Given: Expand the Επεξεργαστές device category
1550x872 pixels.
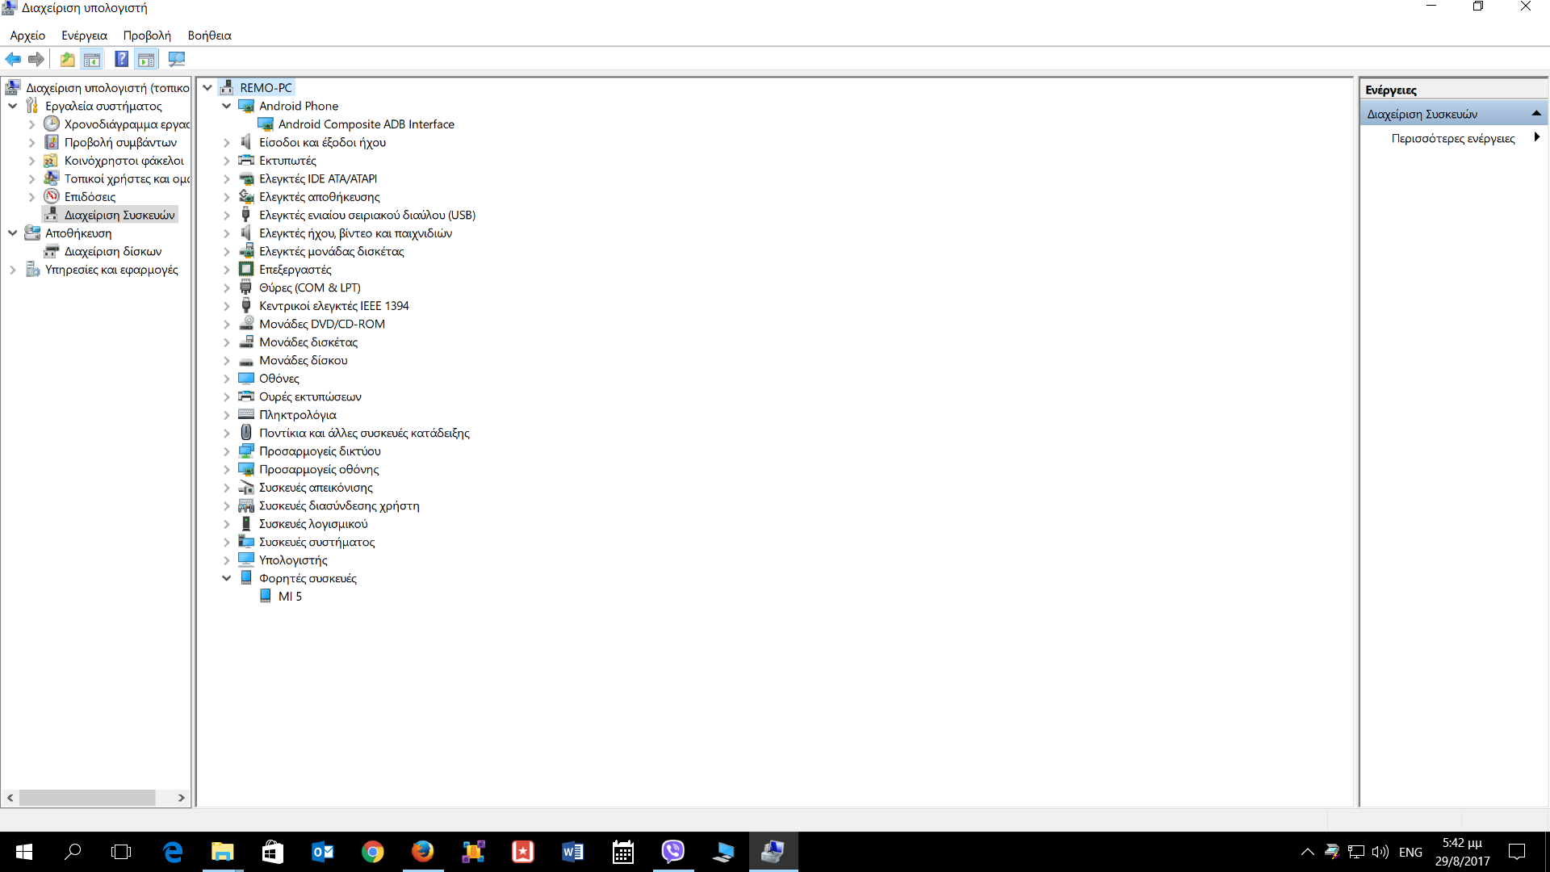Looking at the screenshot, I should [227, 270].
